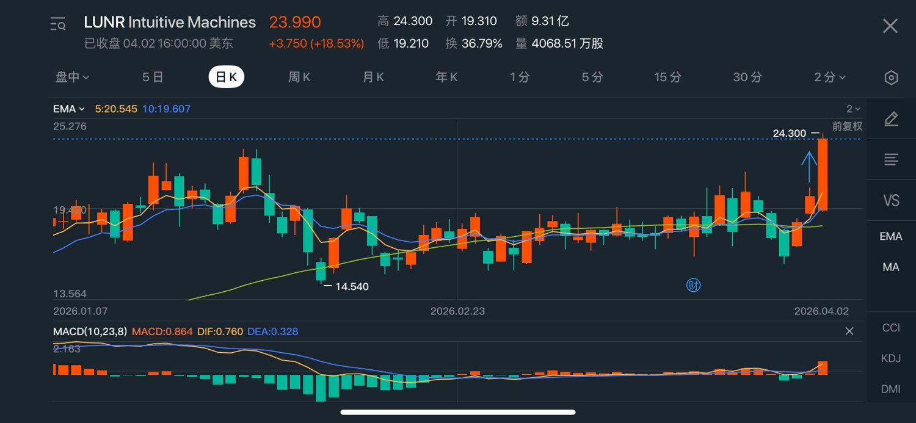Viewport: 916px width, 423px height.
Task: Open the lines list panel icon
Action: click(891, 160)
